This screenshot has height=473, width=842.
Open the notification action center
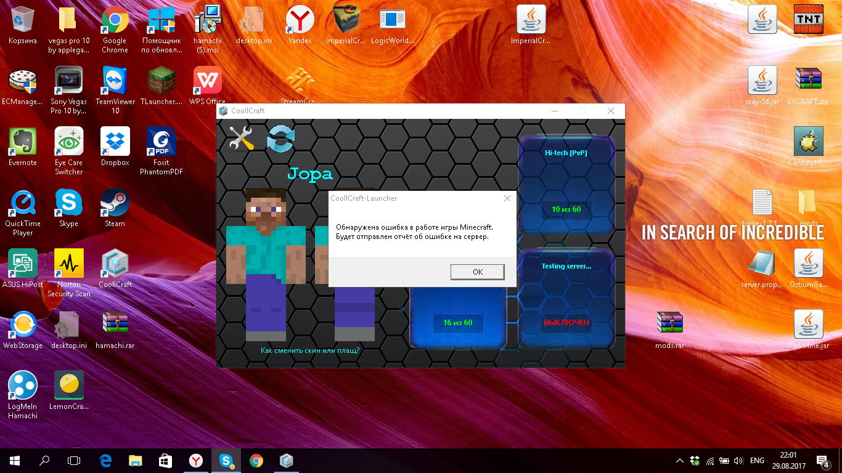(822, 460)
